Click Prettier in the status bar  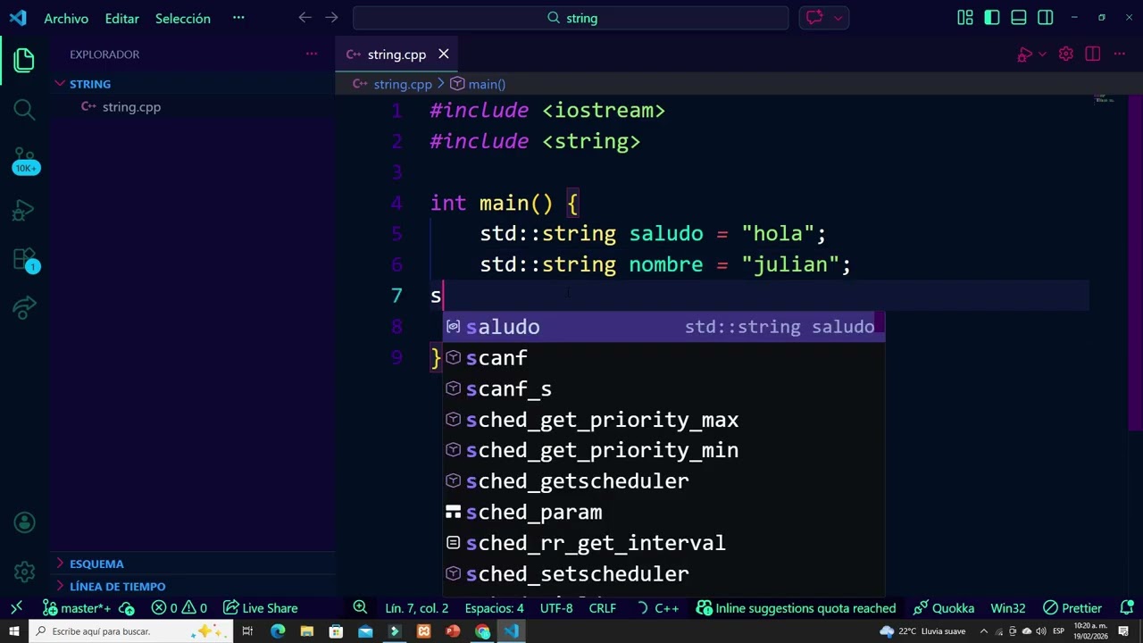[1072, 608]
